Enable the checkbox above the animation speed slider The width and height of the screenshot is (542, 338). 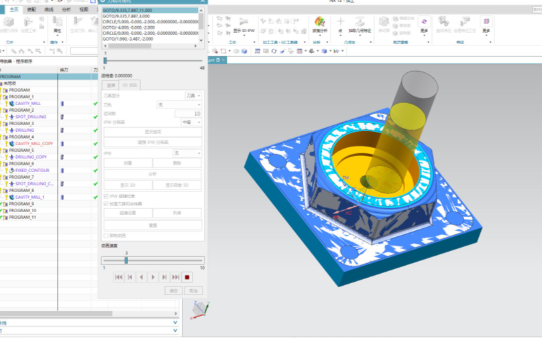[x=105, y=236]
